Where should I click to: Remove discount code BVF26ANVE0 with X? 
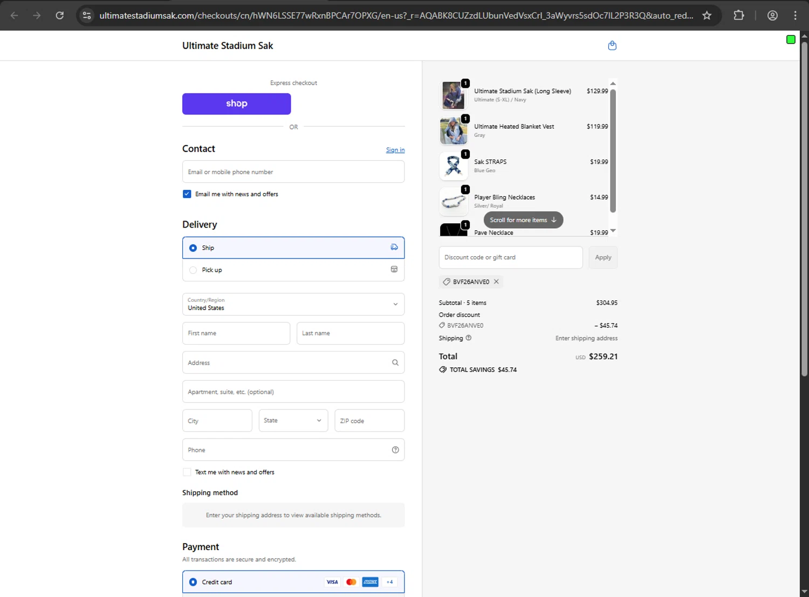pyautogui.click(x=496, y=282)
